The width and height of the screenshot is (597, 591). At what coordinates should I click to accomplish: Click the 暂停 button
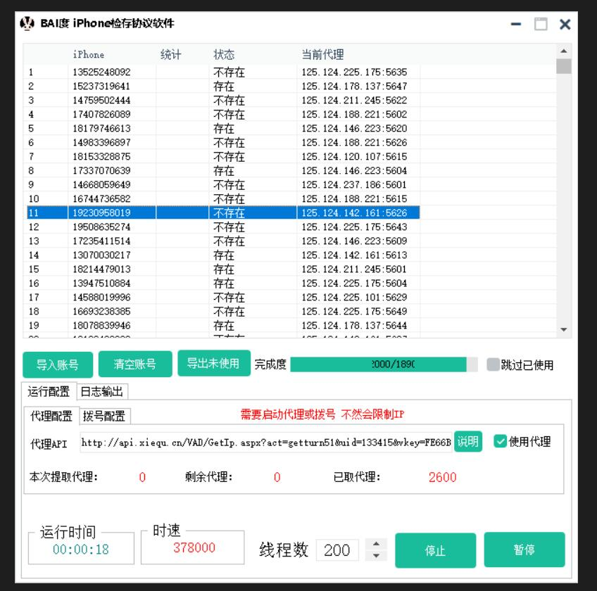(524, 549)
